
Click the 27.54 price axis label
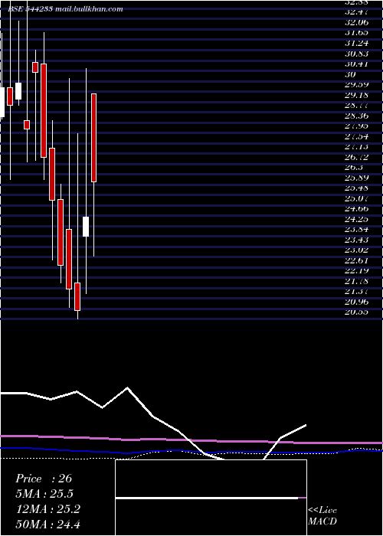point(357,136)
